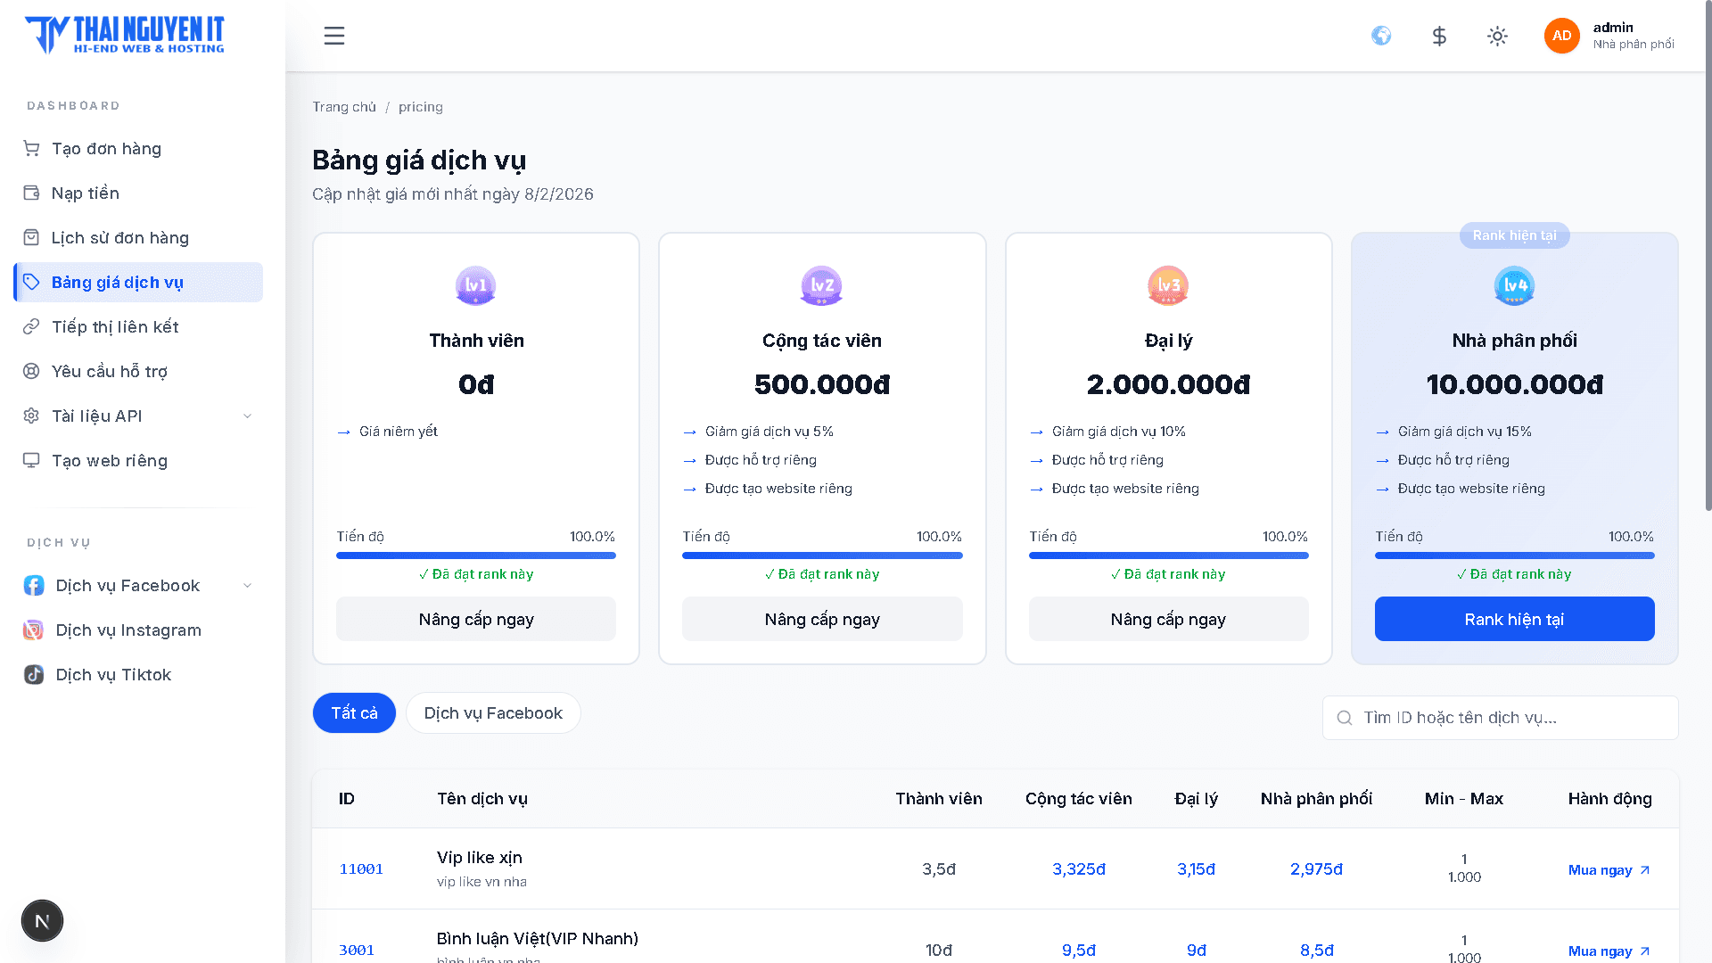Click the lv2 Cộng tác viên badge
The width and height of the screenshot is (1712, 963).
point(822,285)
